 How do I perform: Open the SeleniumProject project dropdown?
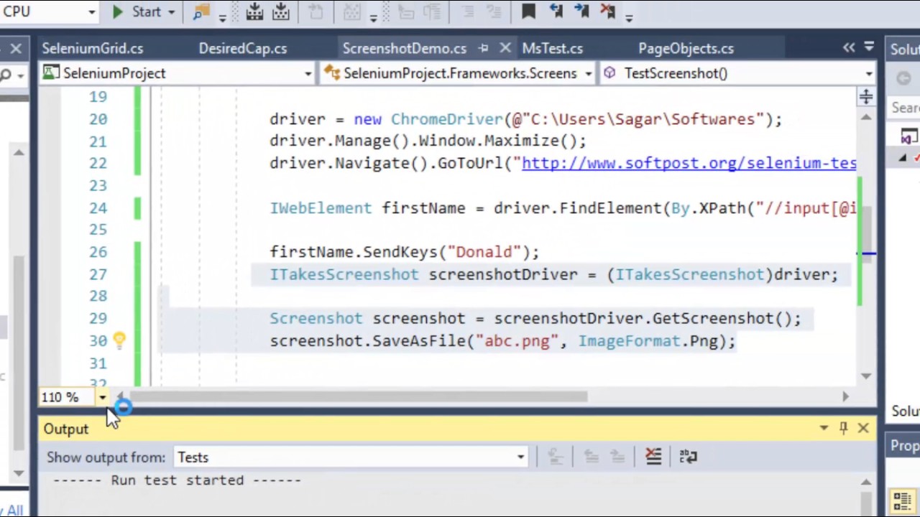click(308, 73)
